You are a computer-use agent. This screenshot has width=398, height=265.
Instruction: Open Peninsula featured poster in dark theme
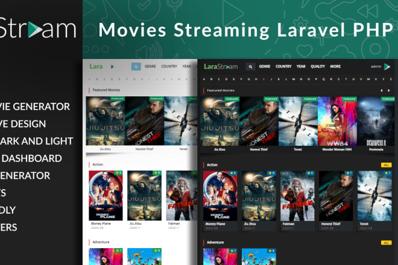[376, 121]
